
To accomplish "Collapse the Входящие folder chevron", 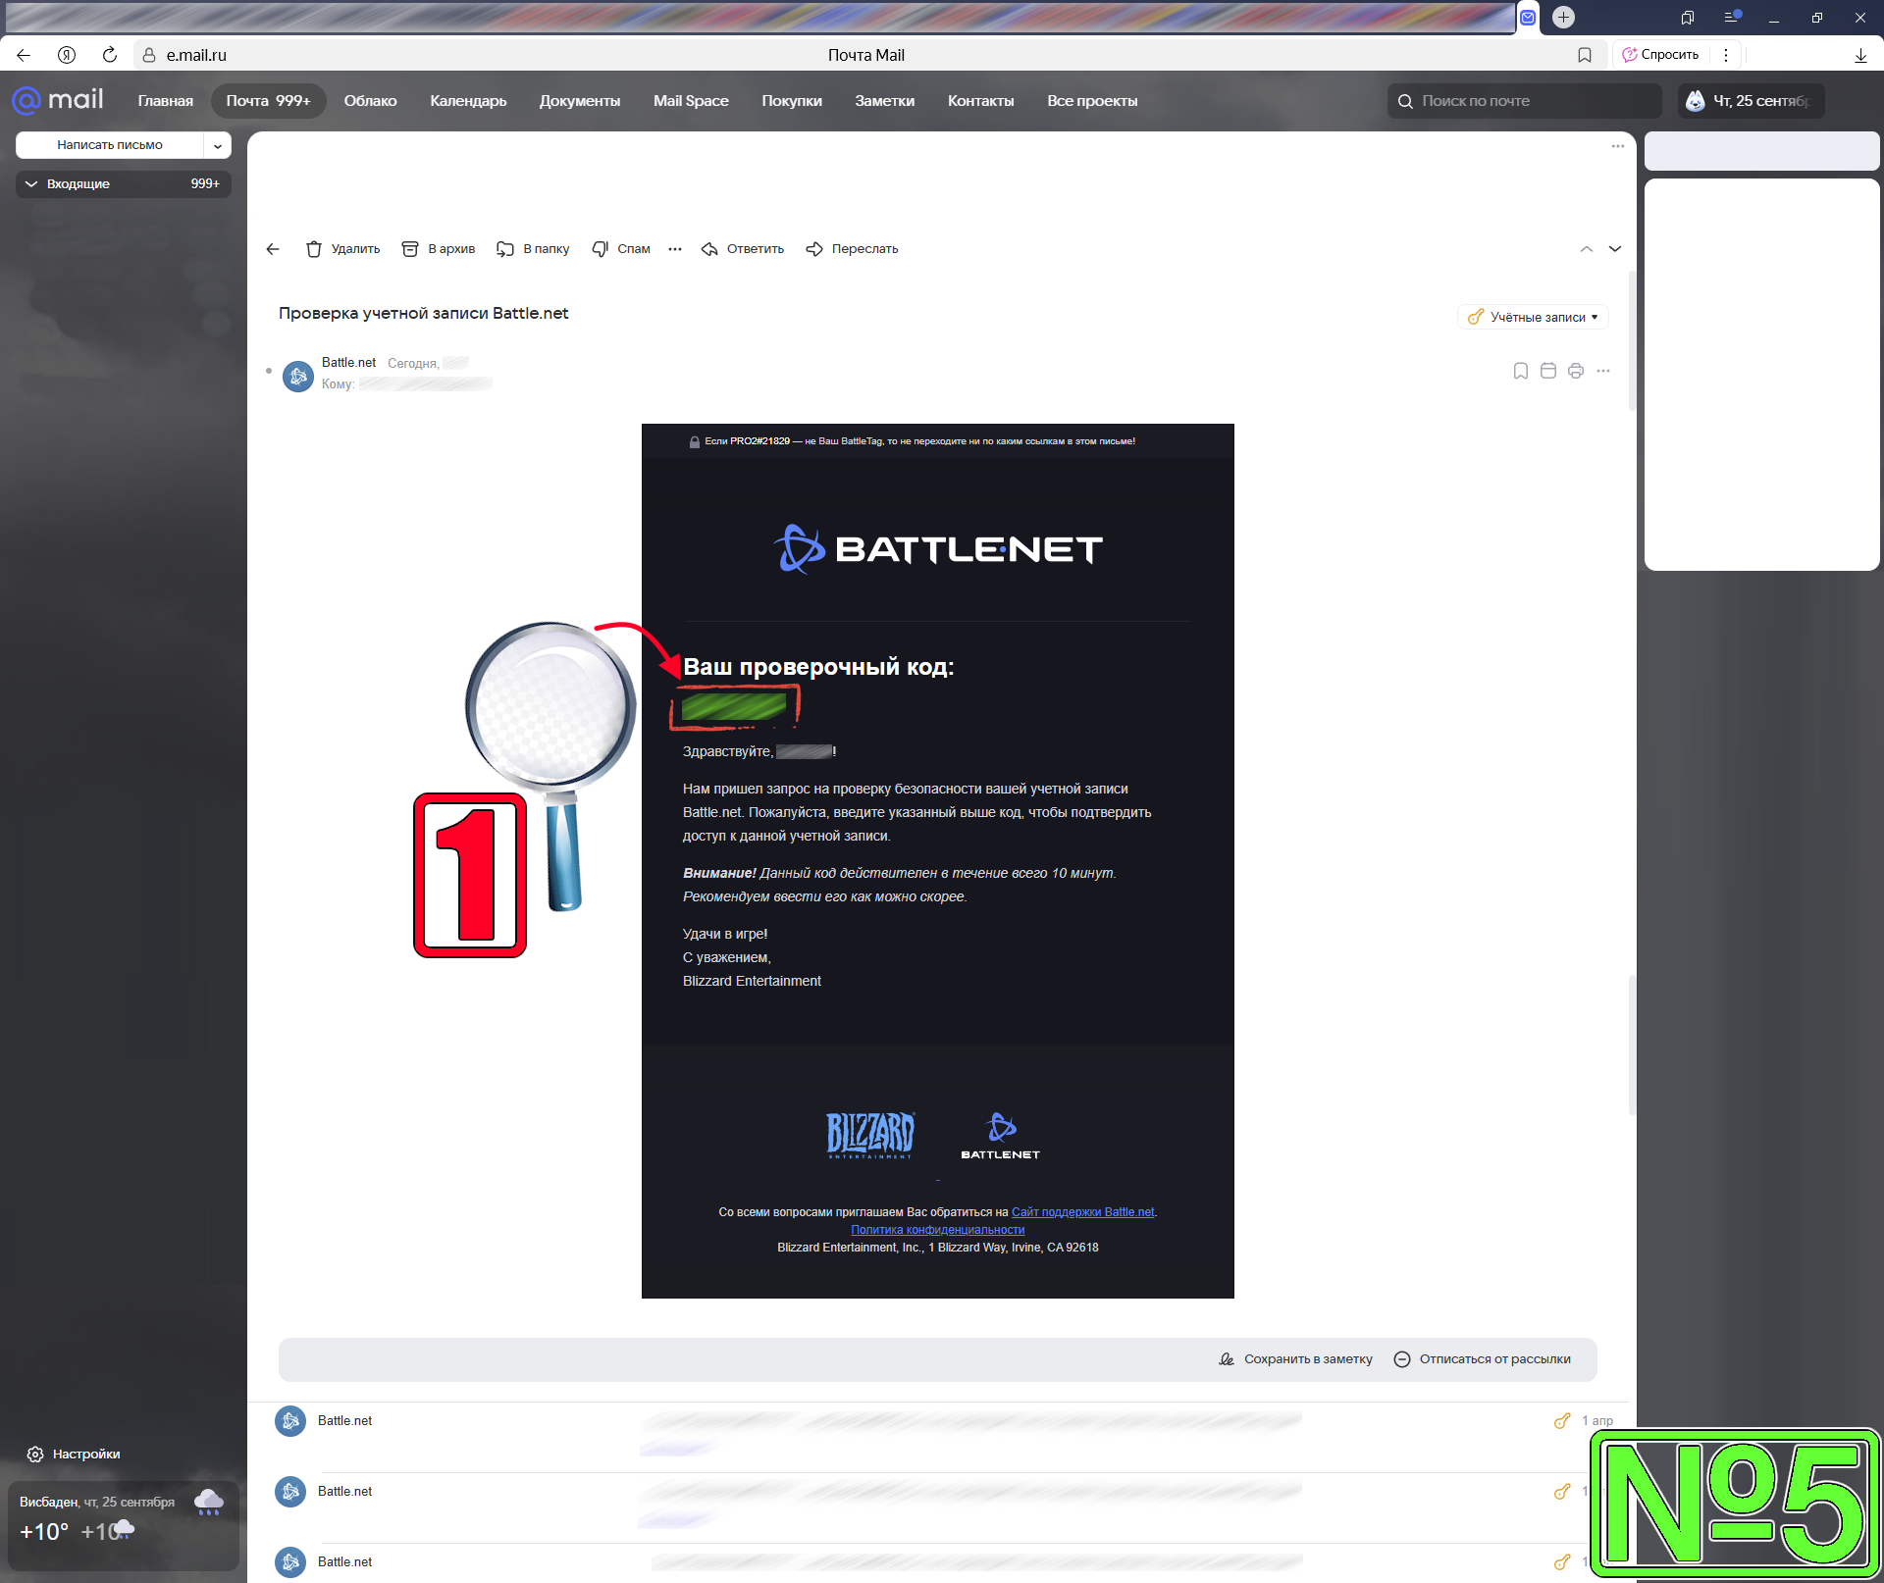I will pos(31,183).
